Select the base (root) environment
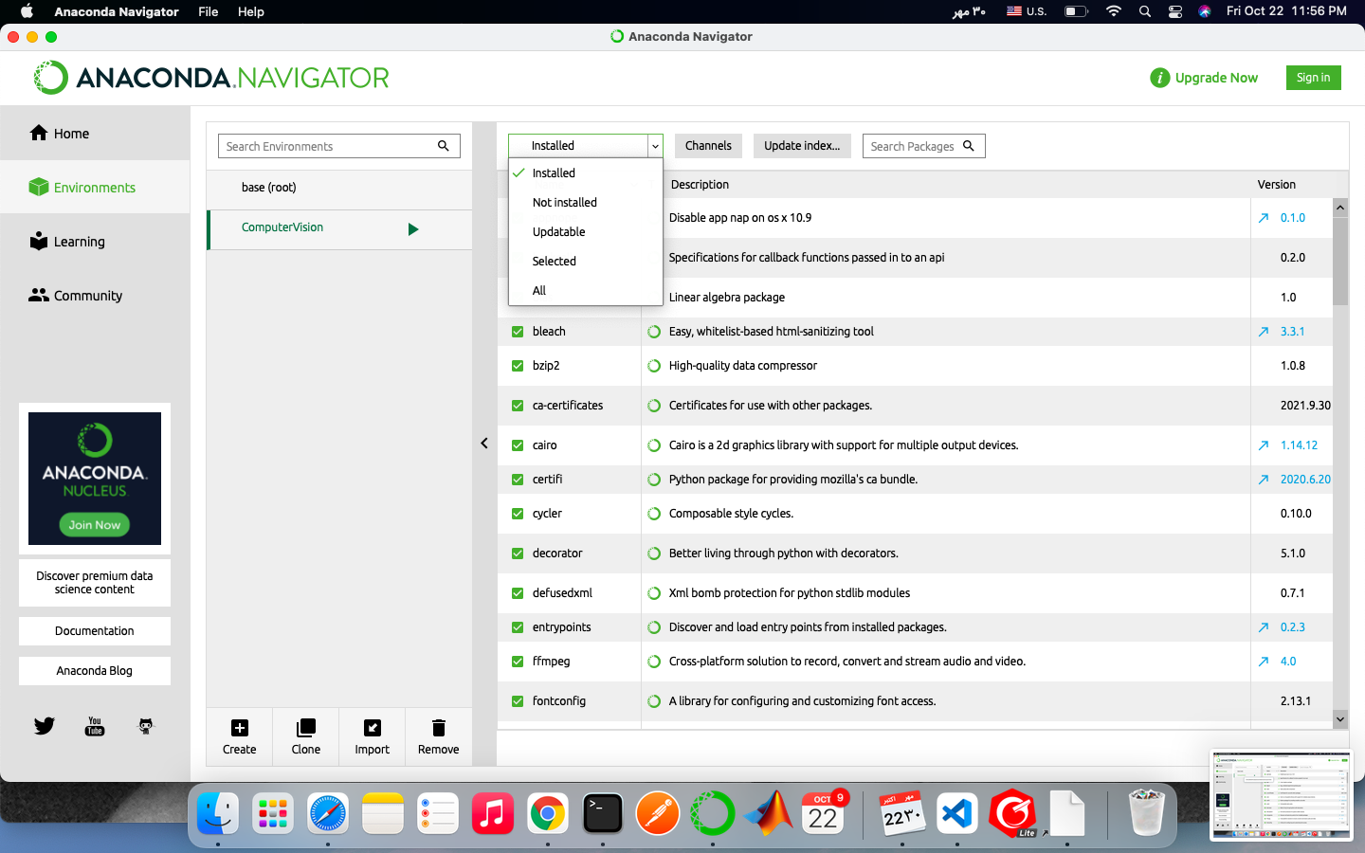1365x853 pixels. pyautogui.click(x=339, y=188)
